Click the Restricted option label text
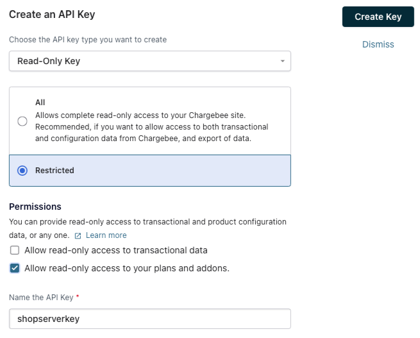This screenshot has width=420, height=338. 55,171
